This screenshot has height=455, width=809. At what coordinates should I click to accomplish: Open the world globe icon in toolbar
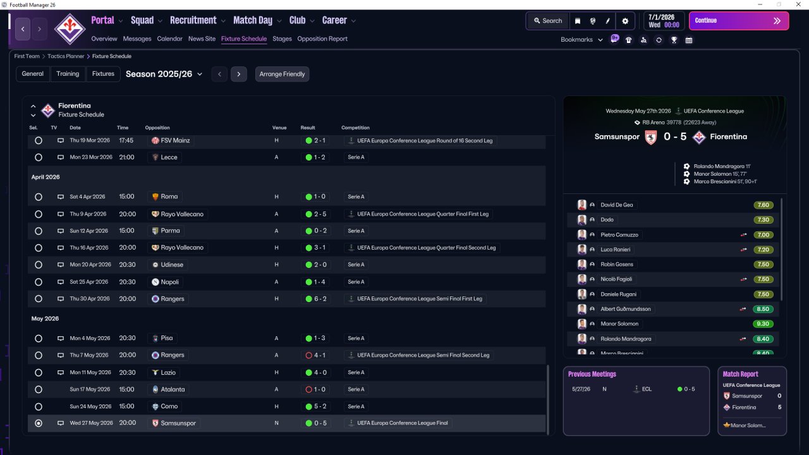593,21
